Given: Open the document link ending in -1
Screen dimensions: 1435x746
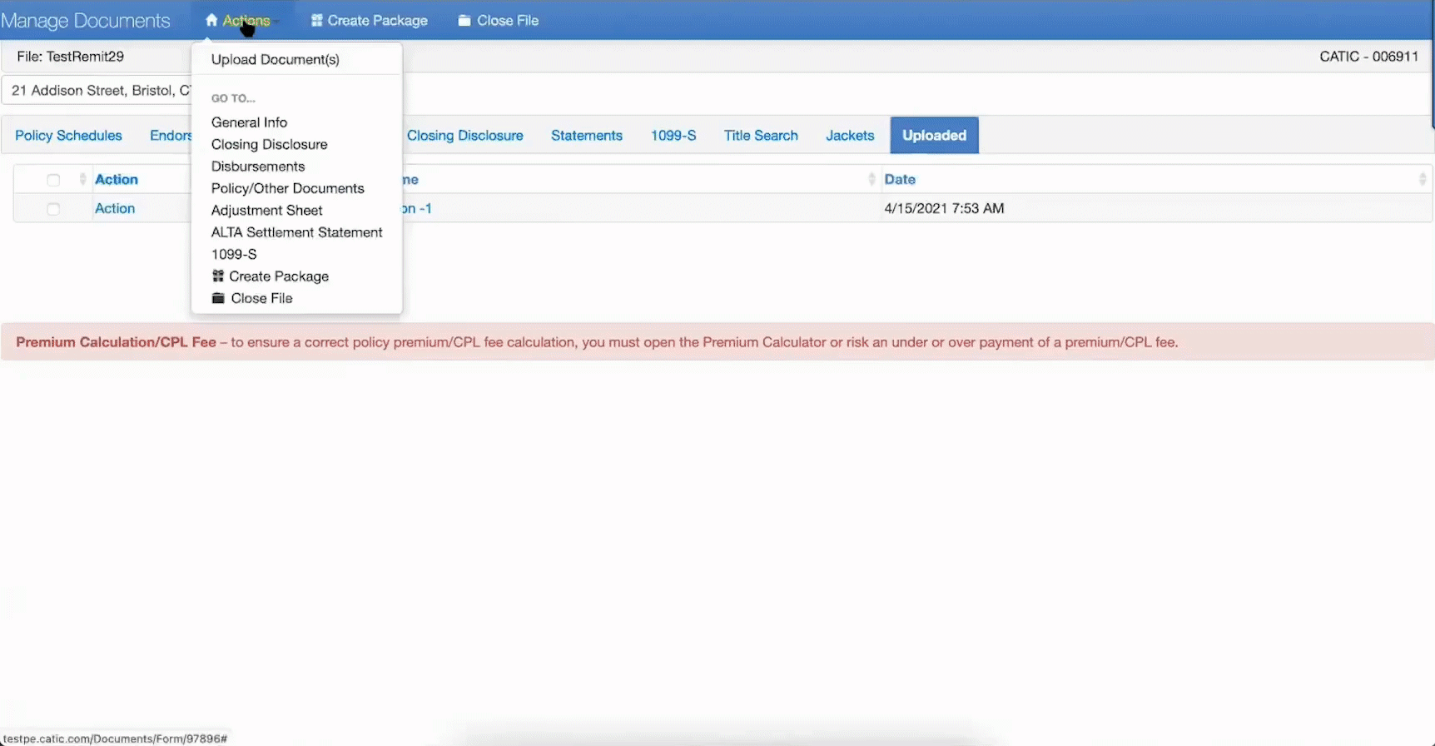Looking at the screenshot, I should [416, 208].
